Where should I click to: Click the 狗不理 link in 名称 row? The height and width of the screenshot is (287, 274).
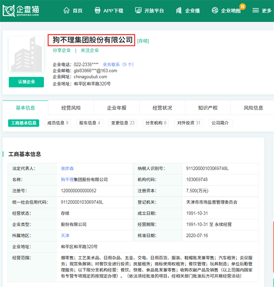click(x=67, y=179)
